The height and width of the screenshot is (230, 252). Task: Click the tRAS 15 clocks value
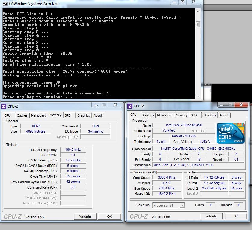[x=73, y=176]
